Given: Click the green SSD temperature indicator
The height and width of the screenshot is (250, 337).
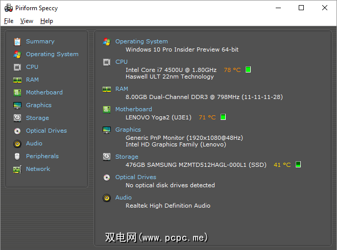Looking at the screenshot, I should pyautogui.click(x=298, y=165).
